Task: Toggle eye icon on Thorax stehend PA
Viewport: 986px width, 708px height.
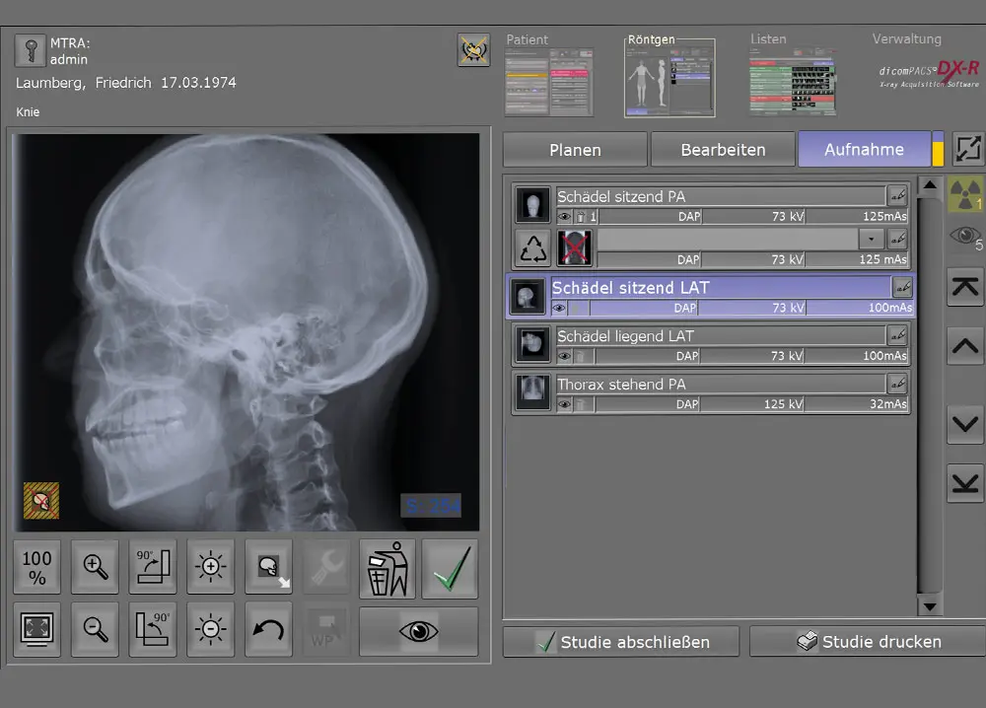Action: pos(564,404)
